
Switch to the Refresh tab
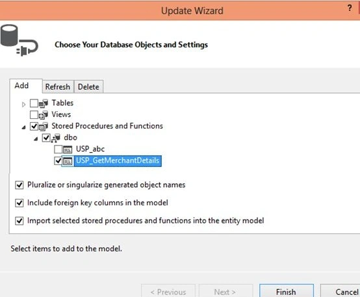click(58, 86)
